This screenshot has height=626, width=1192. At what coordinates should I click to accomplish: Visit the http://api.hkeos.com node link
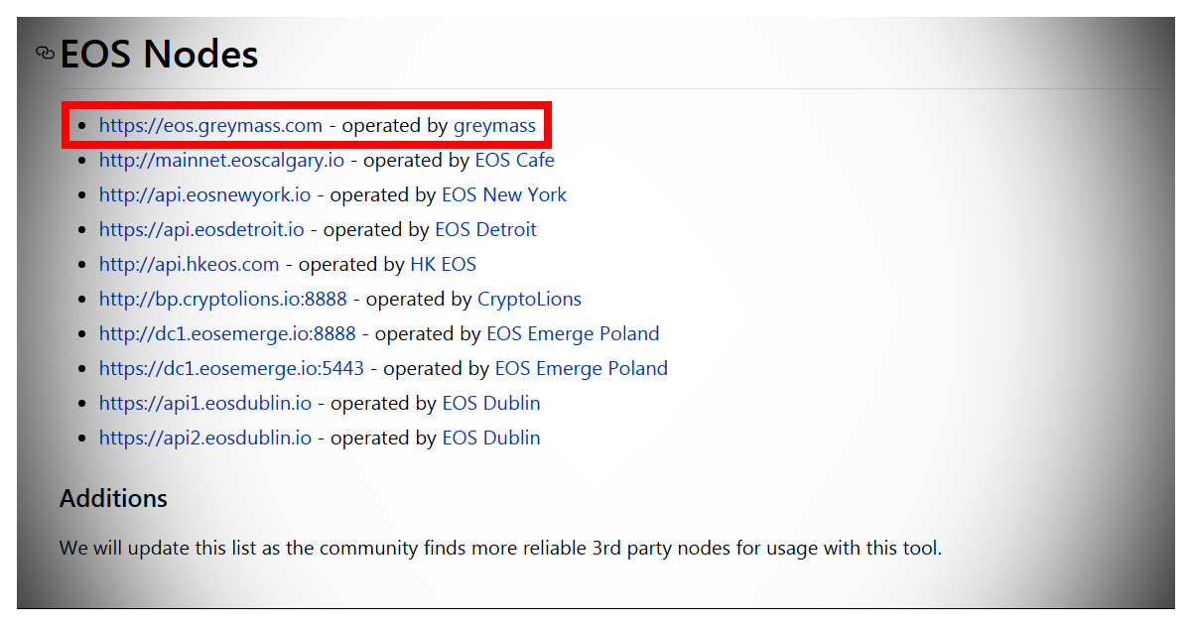click(189, 265)
